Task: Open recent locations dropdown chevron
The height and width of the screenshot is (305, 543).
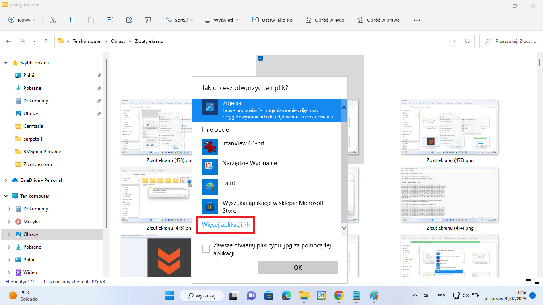Action: (34, 41)
